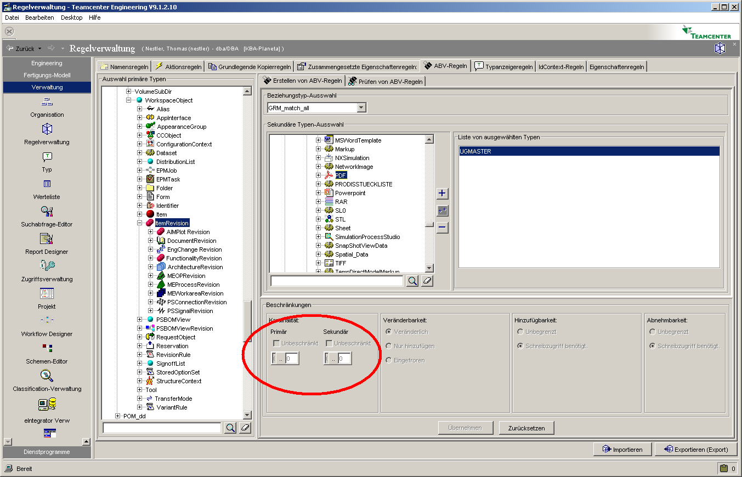Open the Projekt icon

pyautogui.click(x=47, y=293)
